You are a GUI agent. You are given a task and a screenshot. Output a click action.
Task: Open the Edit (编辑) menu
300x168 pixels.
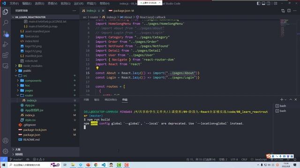pyautogui.click(x=27, y=3)
